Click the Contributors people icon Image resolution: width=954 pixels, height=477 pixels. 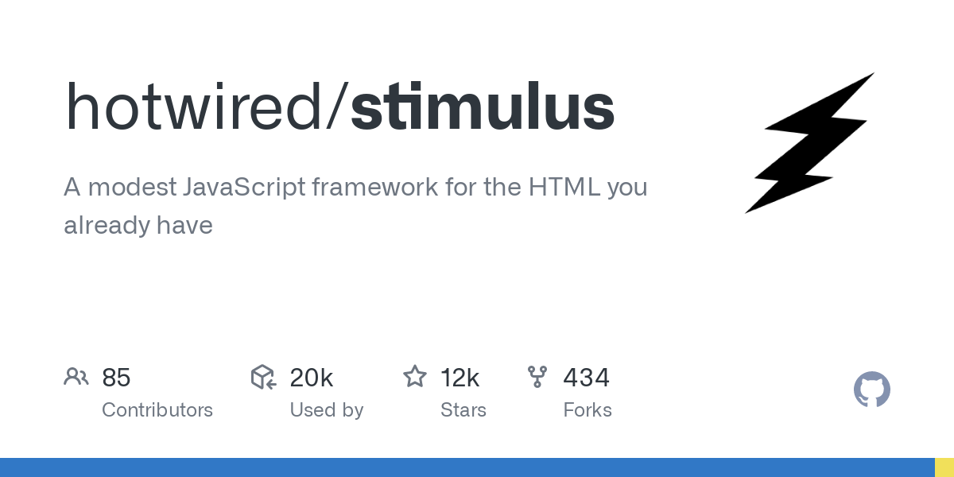[x=76, y=377]
